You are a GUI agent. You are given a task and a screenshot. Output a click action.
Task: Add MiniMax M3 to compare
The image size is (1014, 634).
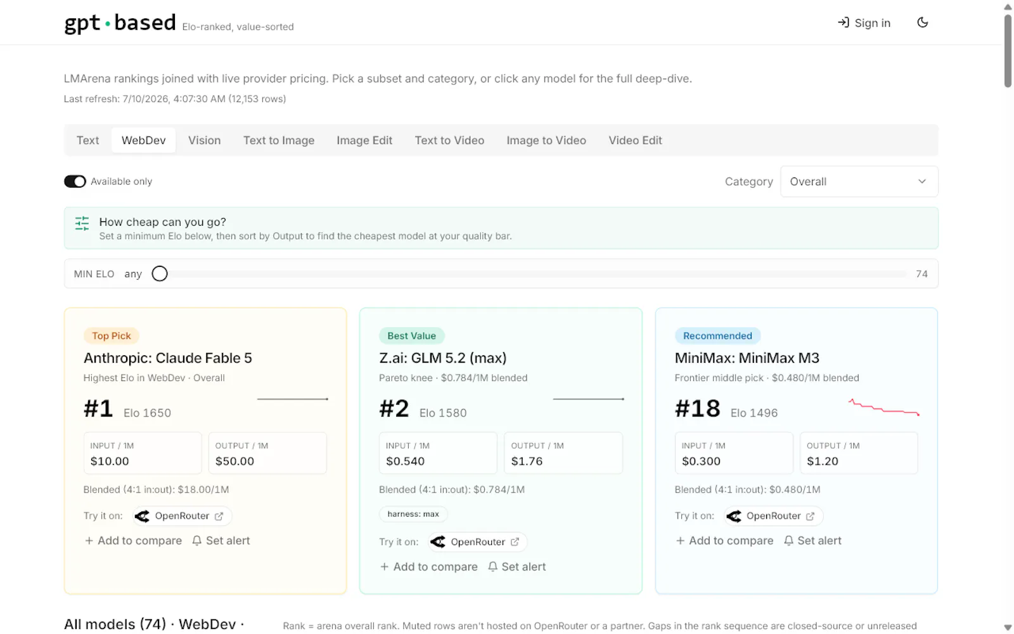point(725,541)
